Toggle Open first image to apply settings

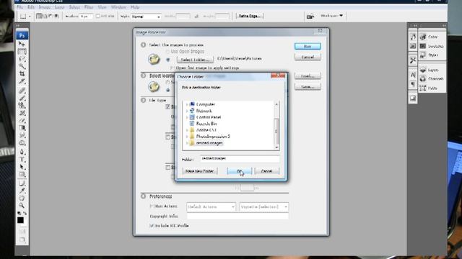pyautogui.click(x=173, y=68)
